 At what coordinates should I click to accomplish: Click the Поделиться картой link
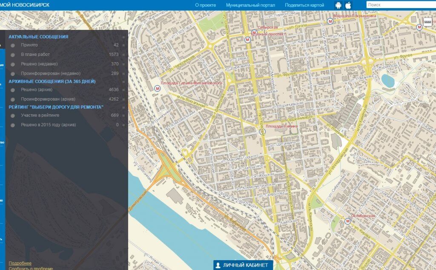(x=304, y=5)
